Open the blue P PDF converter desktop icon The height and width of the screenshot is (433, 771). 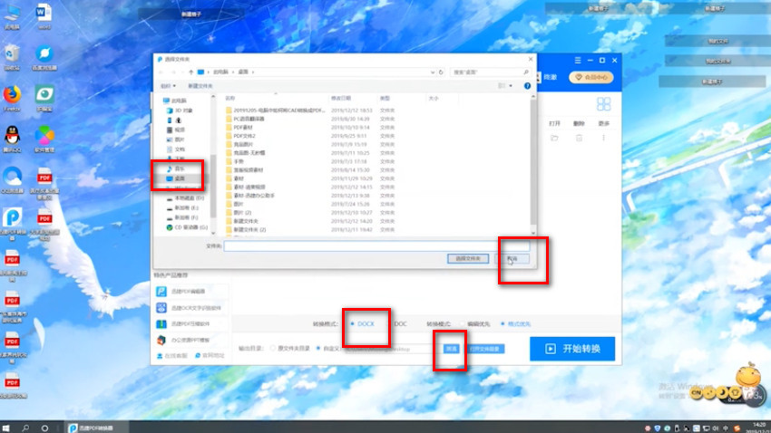pos(13,224)
